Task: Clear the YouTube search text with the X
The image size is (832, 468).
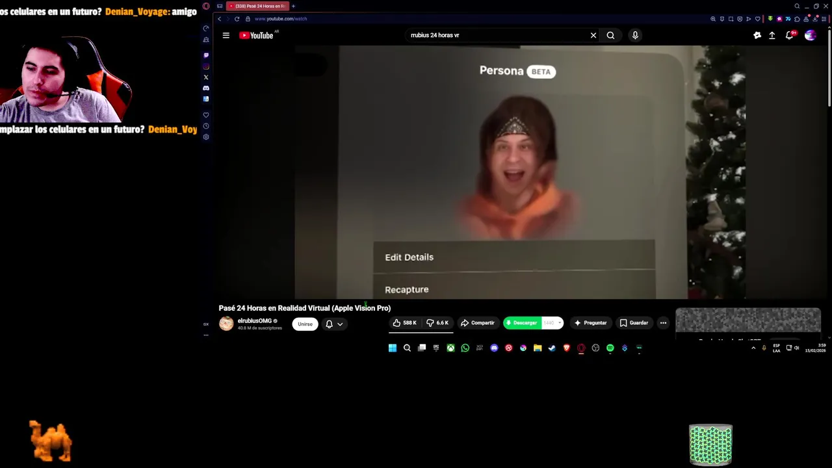Action: [593, 35]
